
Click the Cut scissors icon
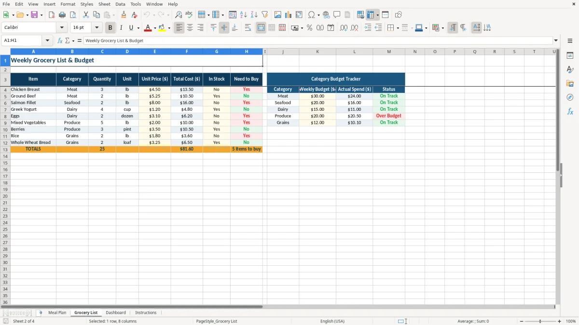[x=85, y=15]
